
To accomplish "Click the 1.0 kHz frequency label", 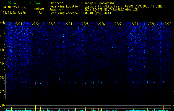I will 2,50.
